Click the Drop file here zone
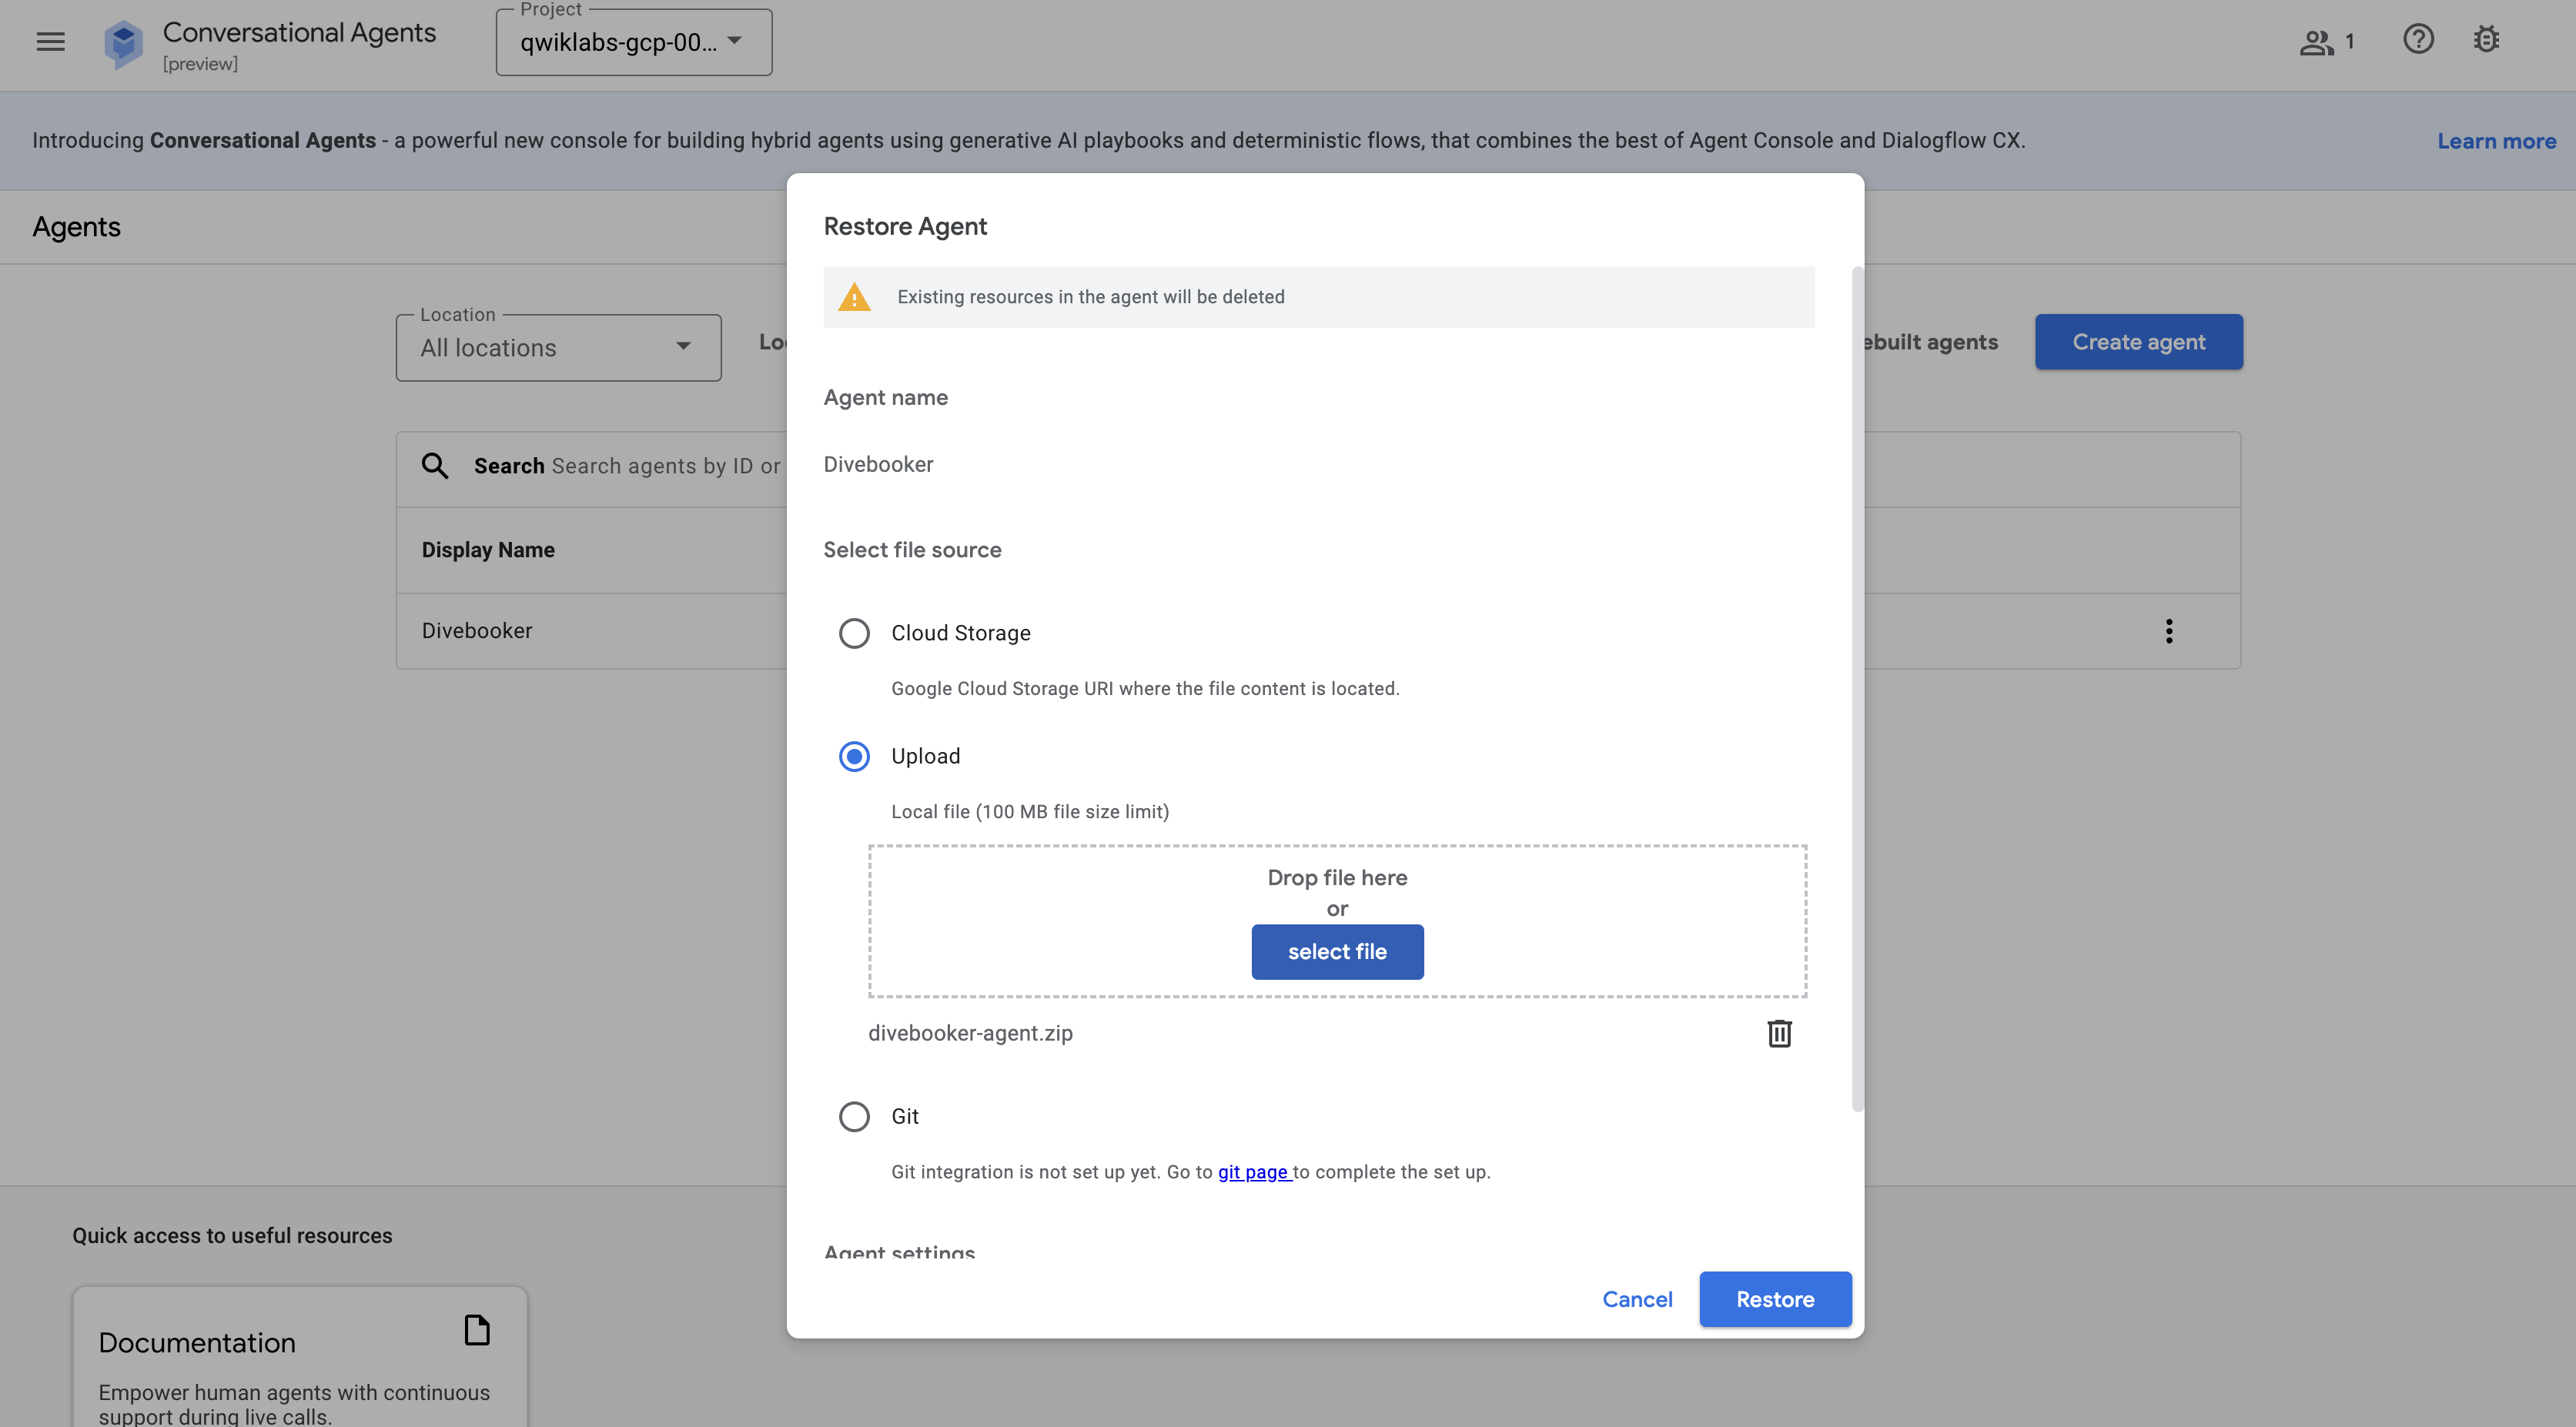2576x1427 pixels. 1337,920
